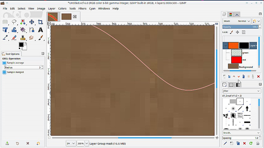This screenshot has width=264, height=148.
Task: Open the layer Mode dropdown
Action: pos(237,21)
